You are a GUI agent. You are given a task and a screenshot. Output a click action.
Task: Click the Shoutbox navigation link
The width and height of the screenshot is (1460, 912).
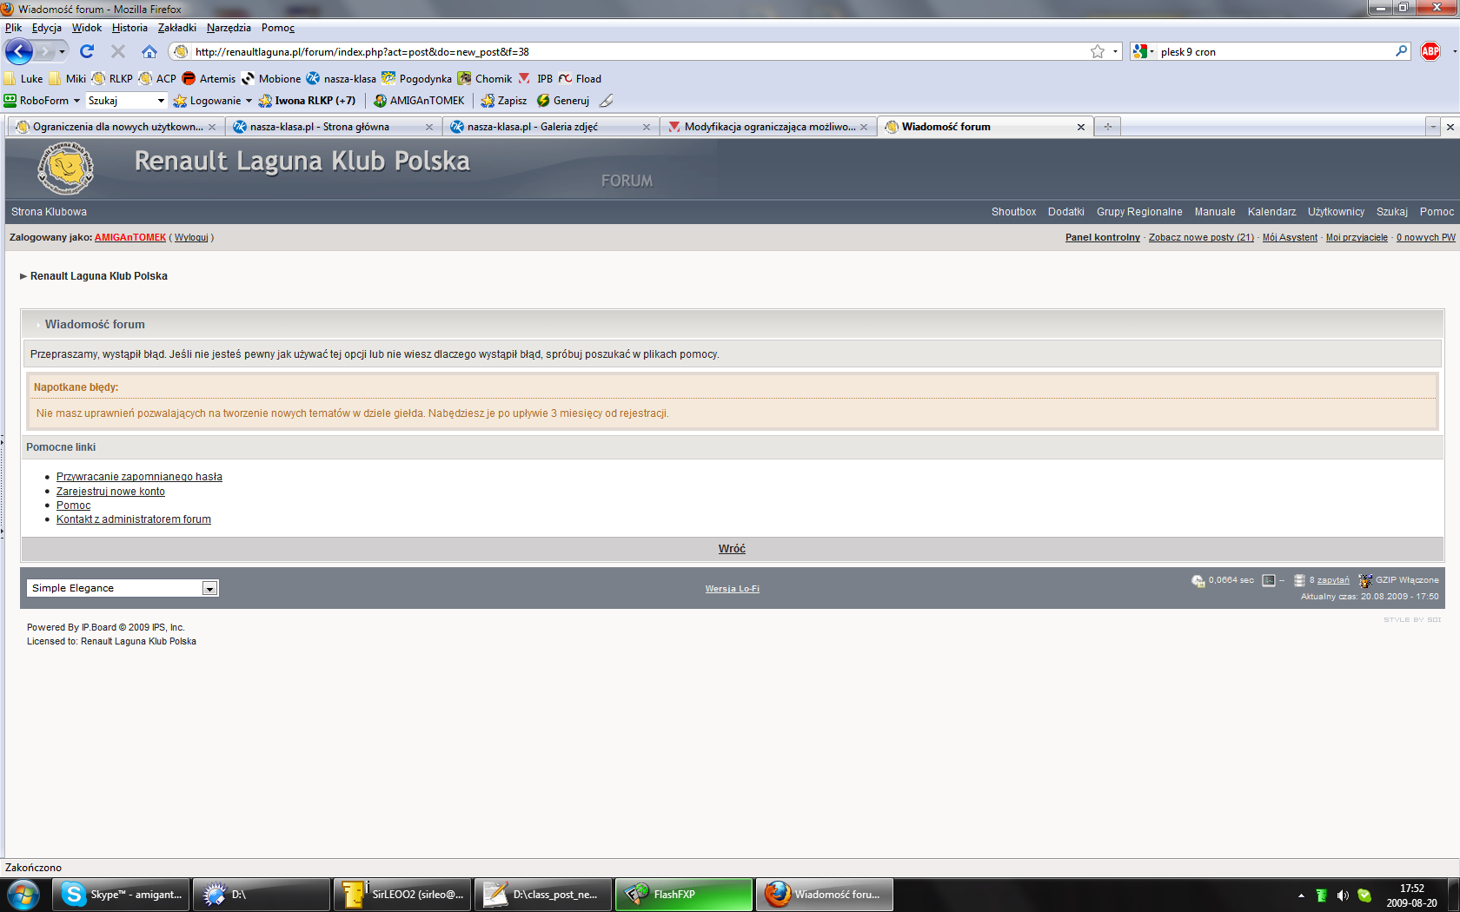1013,212
